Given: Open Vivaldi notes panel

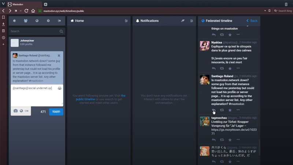Looking at the screenshot, I should coord(3,31).
